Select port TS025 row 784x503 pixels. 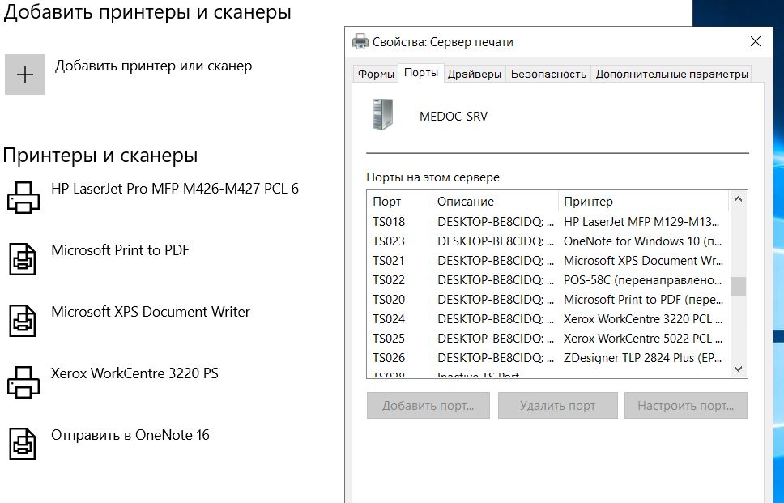click(x=548, y=339)
